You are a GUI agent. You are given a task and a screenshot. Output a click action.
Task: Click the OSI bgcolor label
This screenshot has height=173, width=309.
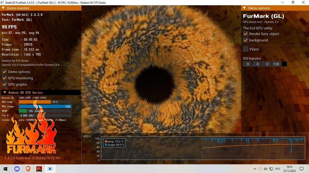click(252, 58)
